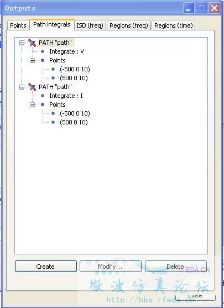Collapse the Points node under Integrate : V
Image resolution: width=224 pixels, height=308 pixels.
[32, 60]
